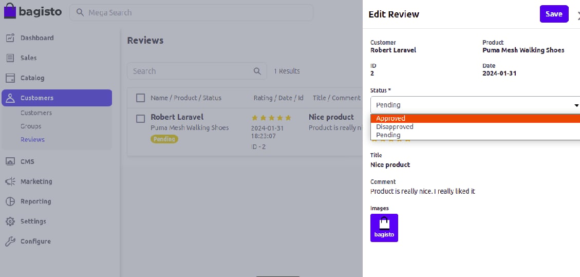The height and width of the screenshot is (277, 580).
Task: Click the review comment text in panel
Action: [423, 192]
